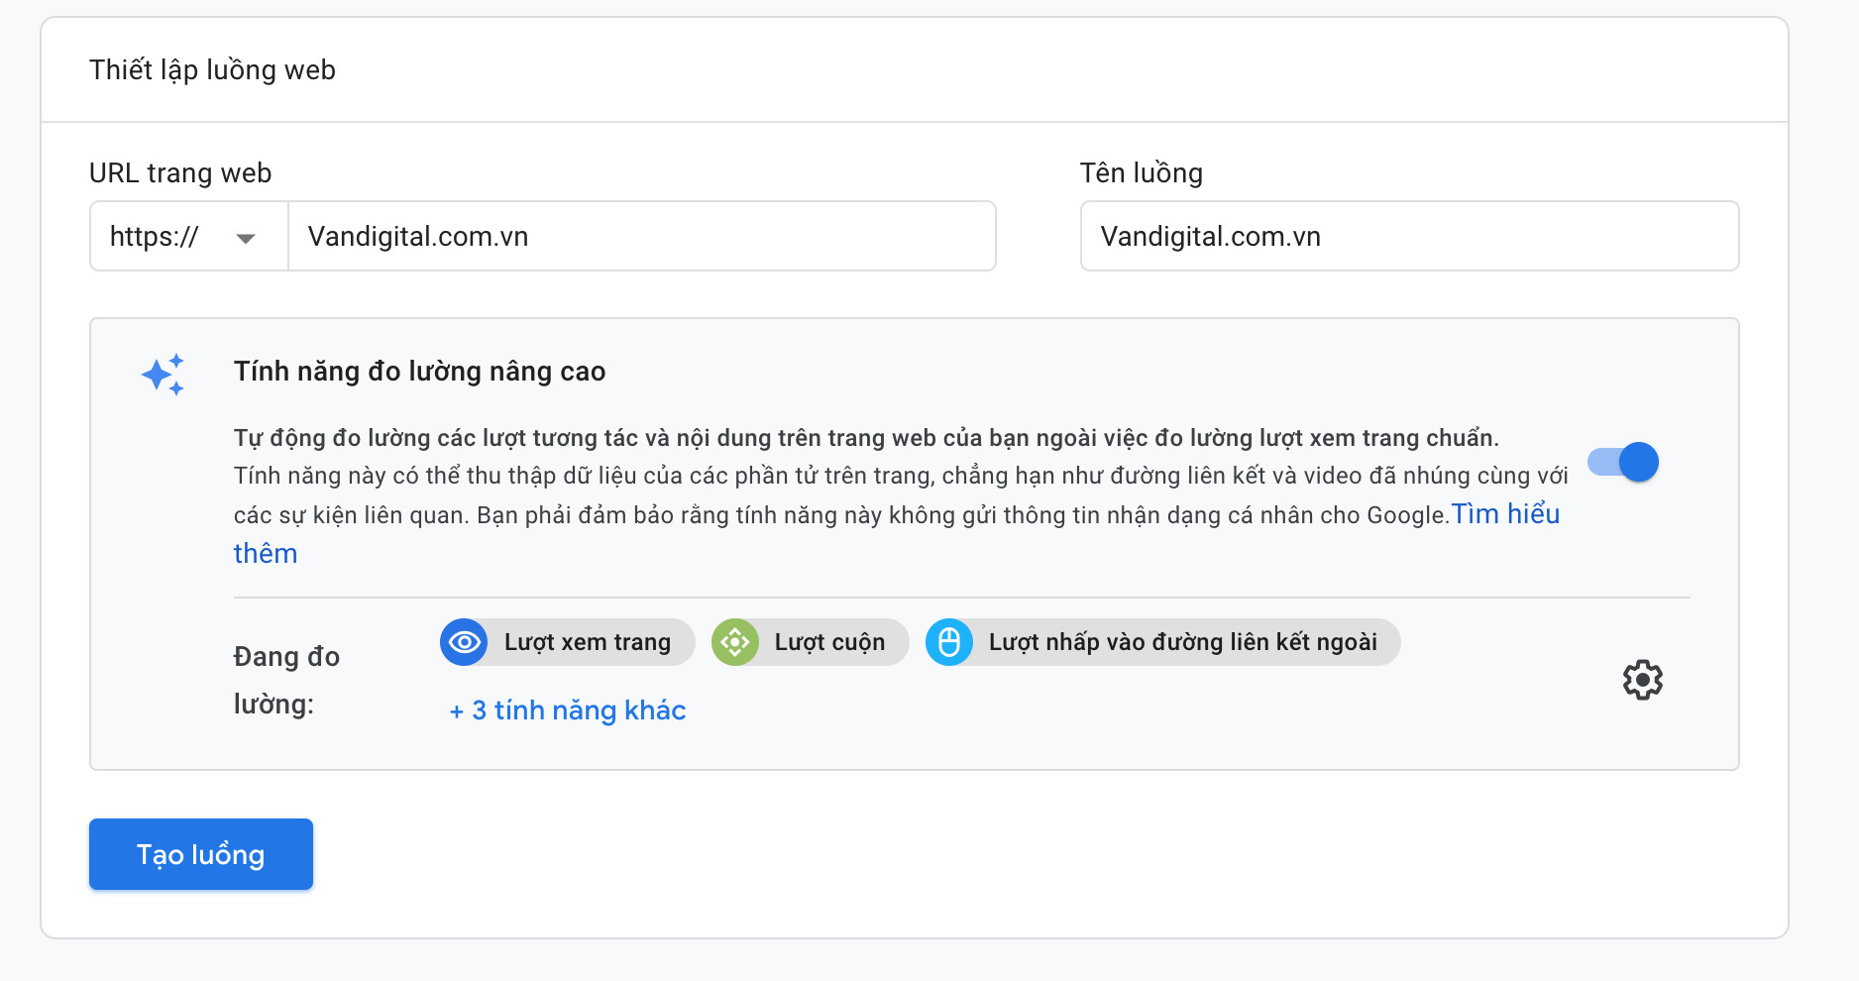
Task: Click the eye icon for Lượt xem trang
Action: [x=464, y=642]
